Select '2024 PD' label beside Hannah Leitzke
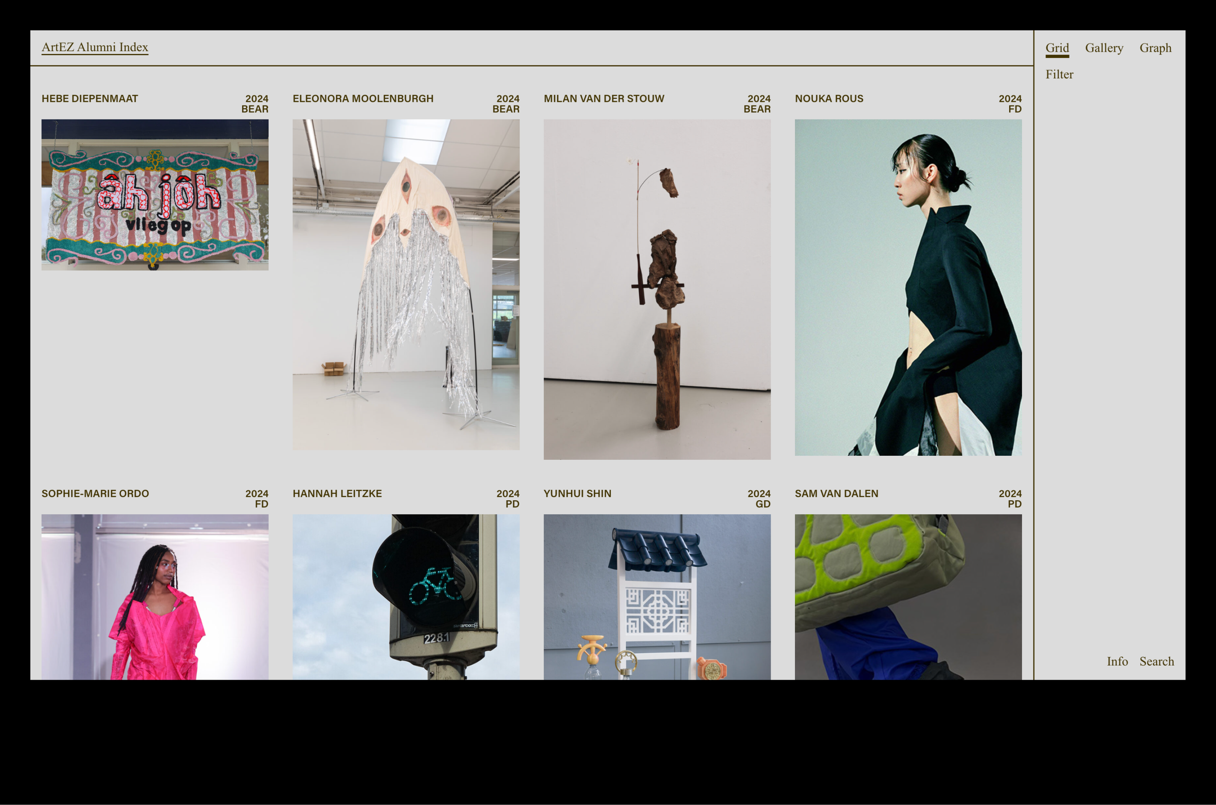The width and height of the screenshot is (1216, 805). (508, 499)
